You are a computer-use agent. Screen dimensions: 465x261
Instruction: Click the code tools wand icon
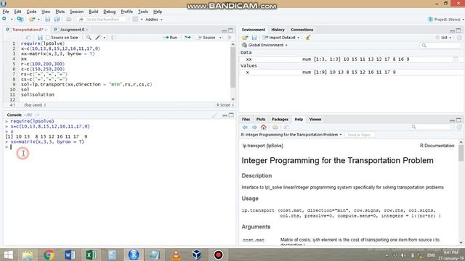[x=98, y=38]
